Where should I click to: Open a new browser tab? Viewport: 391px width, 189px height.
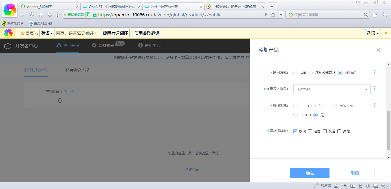click(272, 6)
